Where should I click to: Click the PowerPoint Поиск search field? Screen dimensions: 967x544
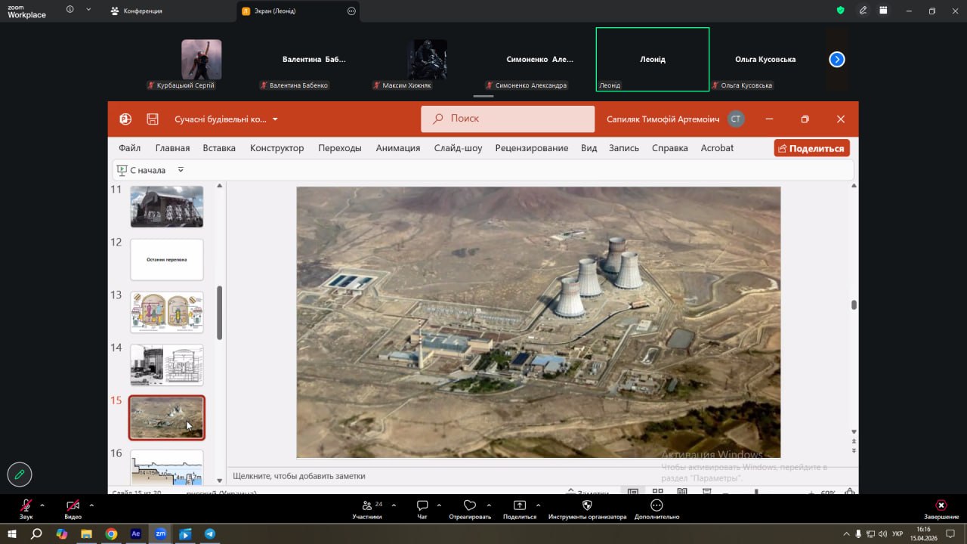coord(508,119)
